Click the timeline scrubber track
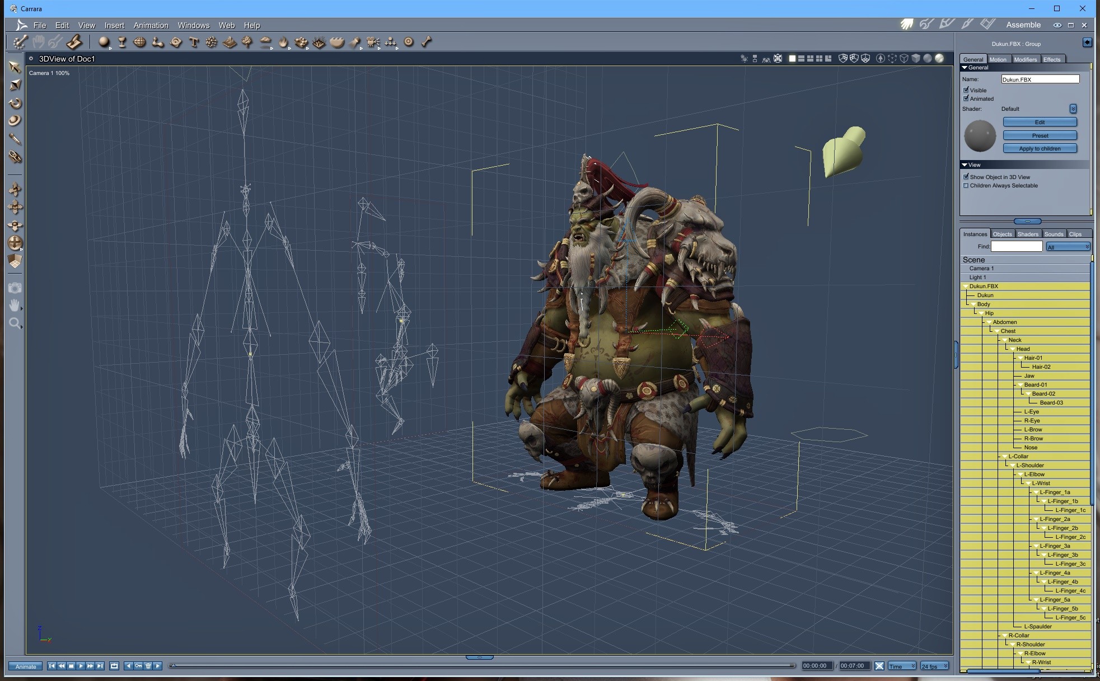 pyautogui.click(x=481, y=666)
